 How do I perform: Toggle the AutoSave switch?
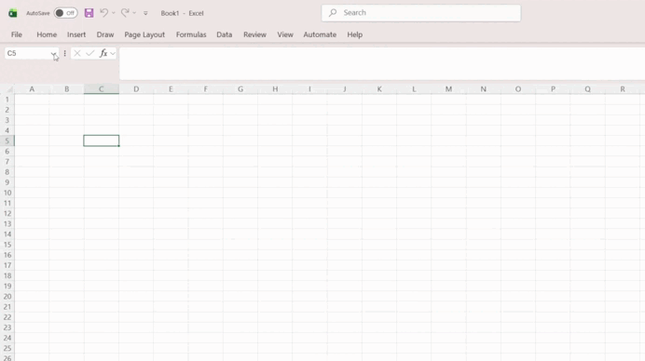(66, 13)
